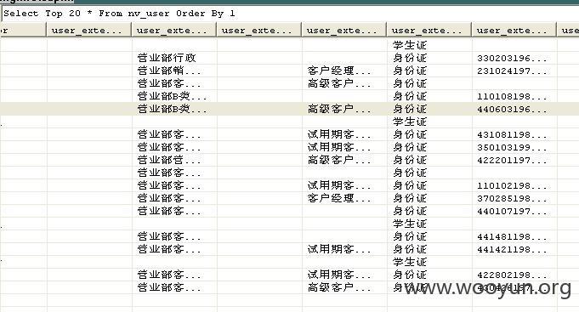Click the ID value '440107197...'
579x312 pixels.
pyautogui.click(x=512, y=211)
